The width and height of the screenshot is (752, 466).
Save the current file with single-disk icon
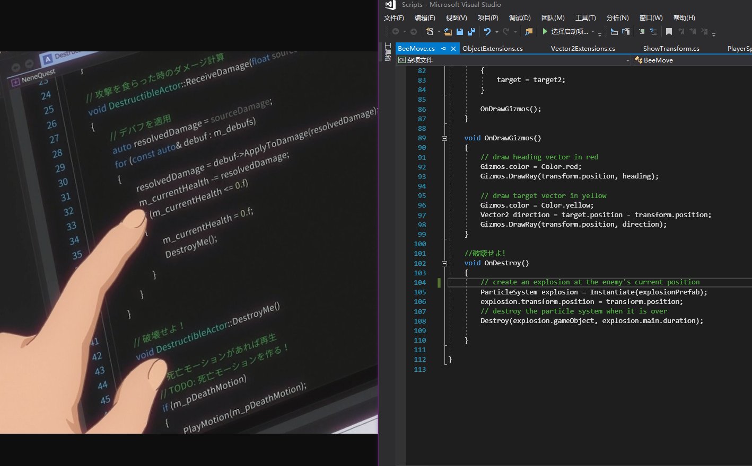click(x=460, y=32)
